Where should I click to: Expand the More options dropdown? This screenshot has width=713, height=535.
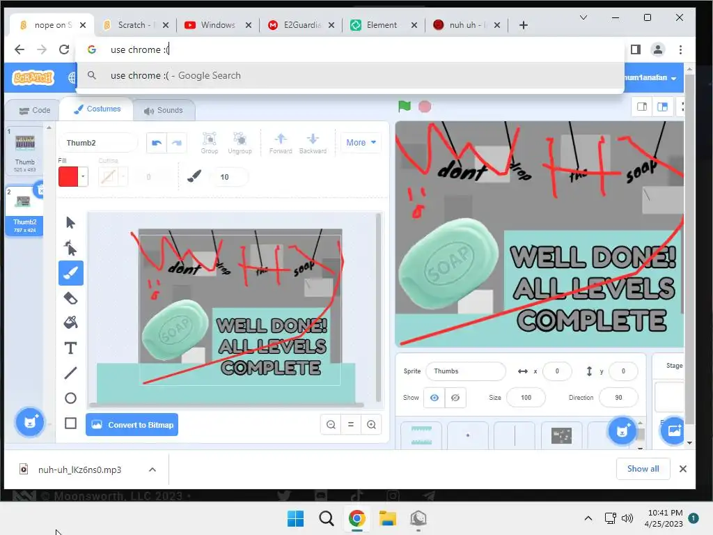tap(361, 142)
